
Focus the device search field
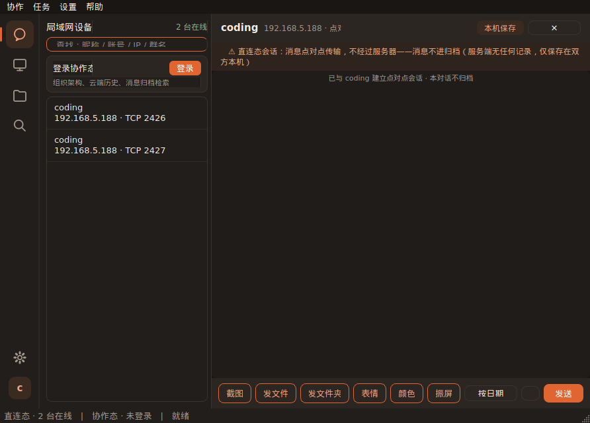[x=127, y=44]
